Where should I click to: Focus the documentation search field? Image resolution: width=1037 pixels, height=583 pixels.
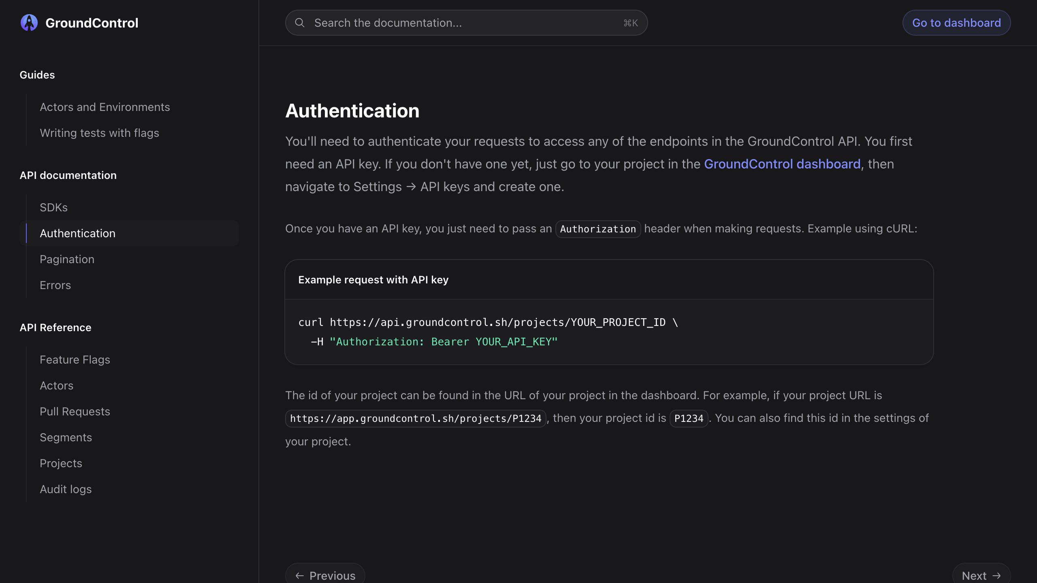[x=466, y=23]
